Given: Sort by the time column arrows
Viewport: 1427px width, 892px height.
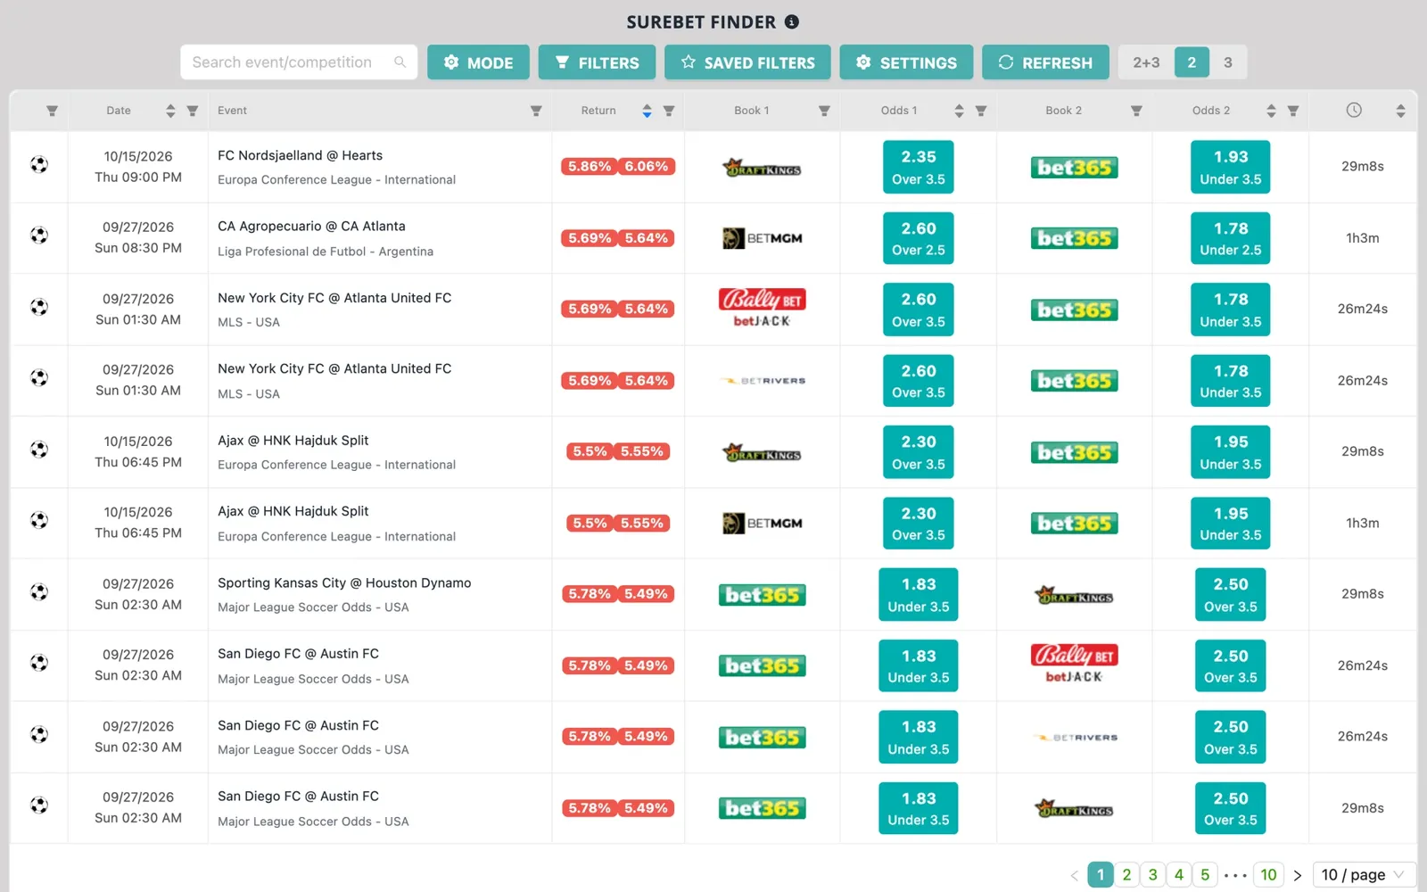Looking at the screenshot, I should (x=1400, y=111).
